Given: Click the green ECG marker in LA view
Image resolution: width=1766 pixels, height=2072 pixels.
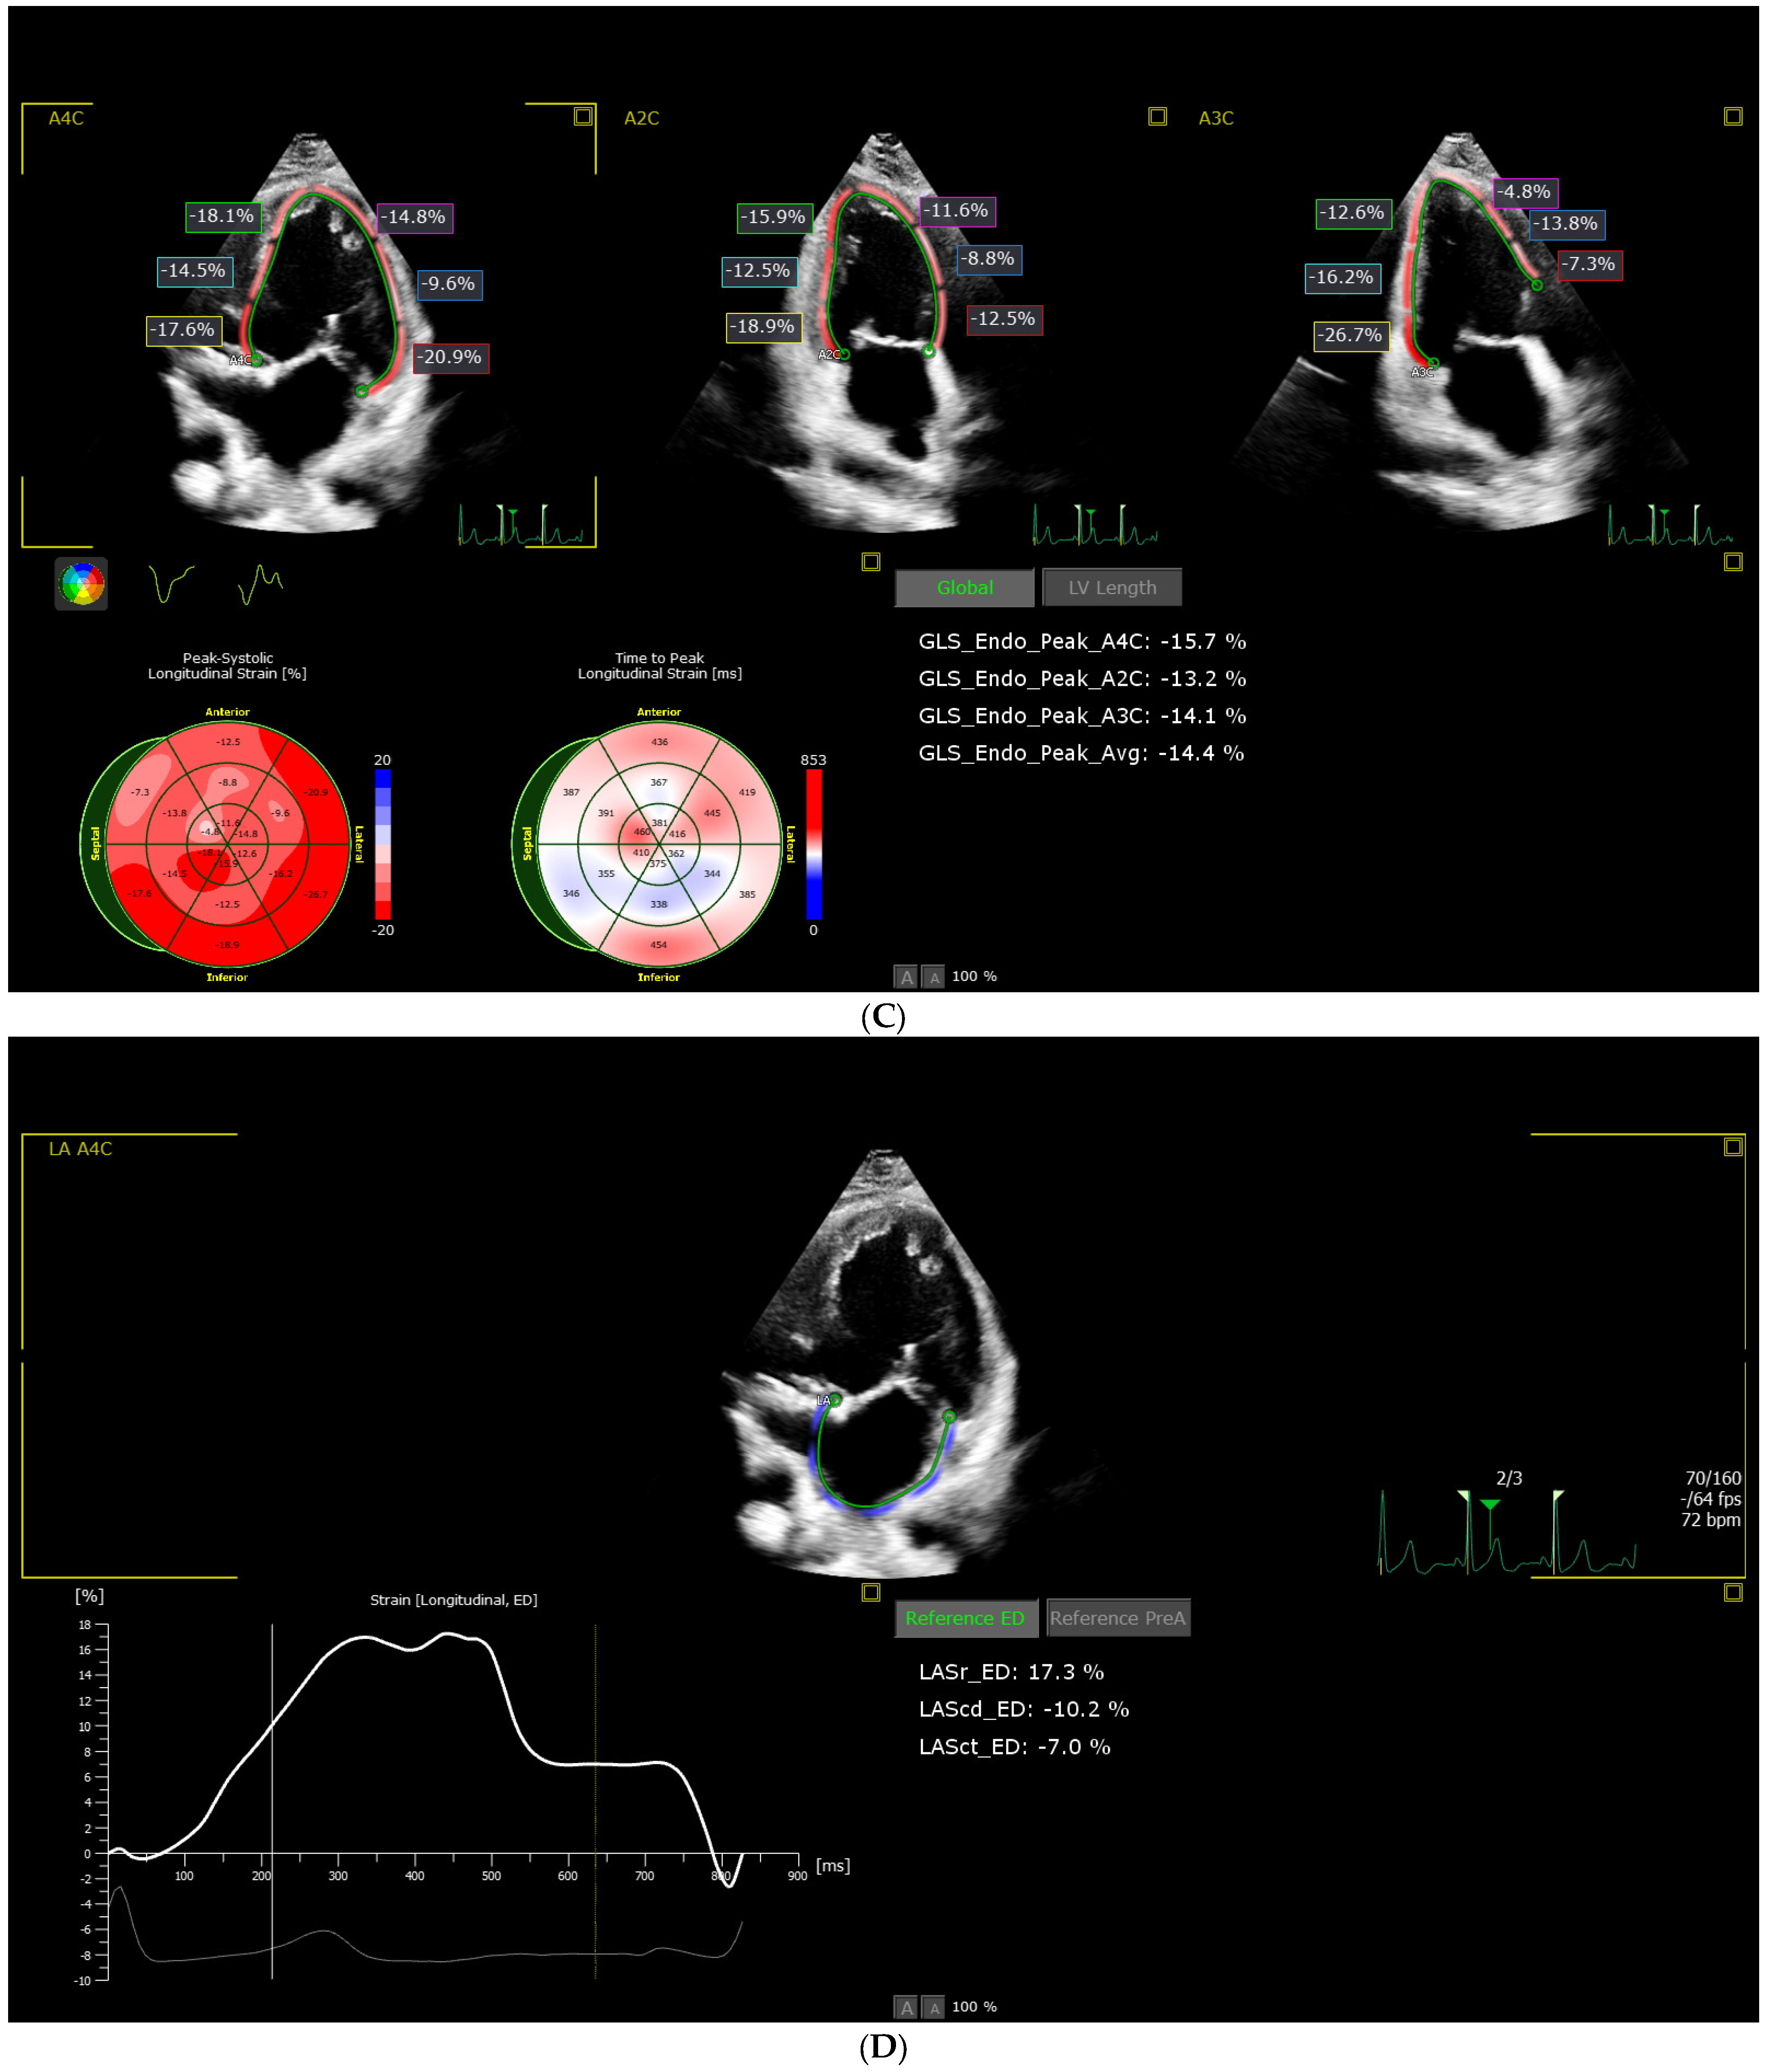Looking at the screenshot, I should [1490, 1504].
